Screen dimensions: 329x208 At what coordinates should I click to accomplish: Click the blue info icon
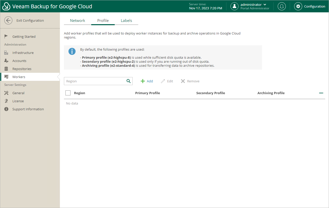pyautogui.click(x=72, y=51)
